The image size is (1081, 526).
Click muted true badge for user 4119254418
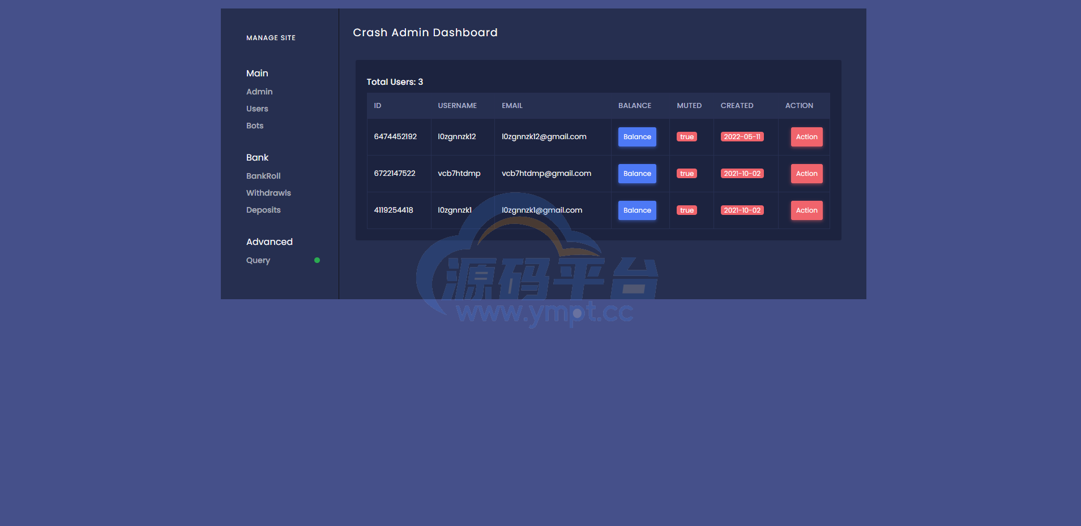click(687, 210)
